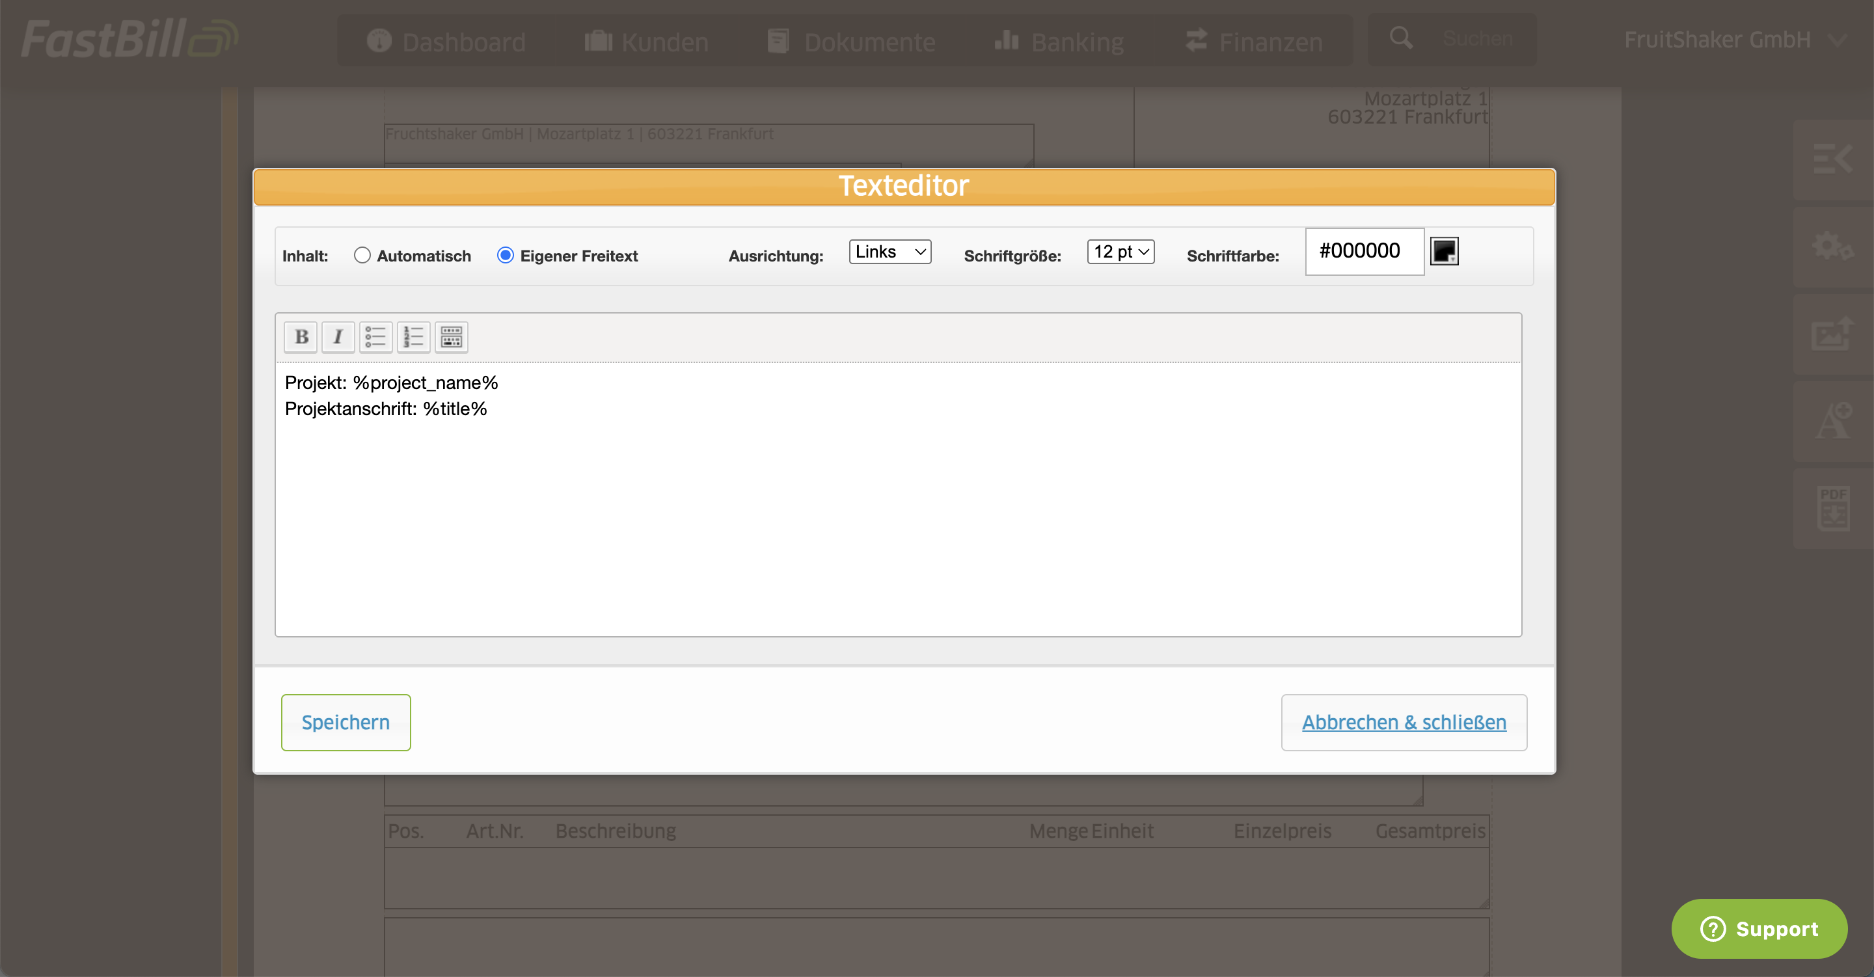Open the Dashboard menu item
Screen dimensions: 1874x977
446,41
